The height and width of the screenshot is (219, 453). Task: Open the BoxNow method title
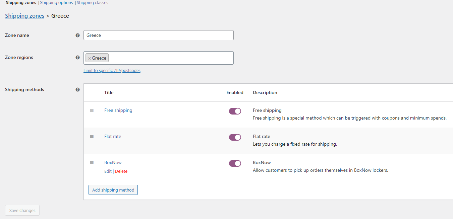[113, 162]
